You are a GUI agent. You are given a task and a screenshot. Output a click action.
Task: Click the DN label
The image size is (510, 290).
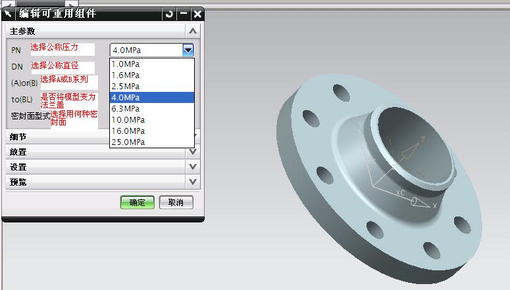17,66
